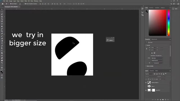Select the Crop tool
The image size is (180, 101).
click(x=2, y=31)
